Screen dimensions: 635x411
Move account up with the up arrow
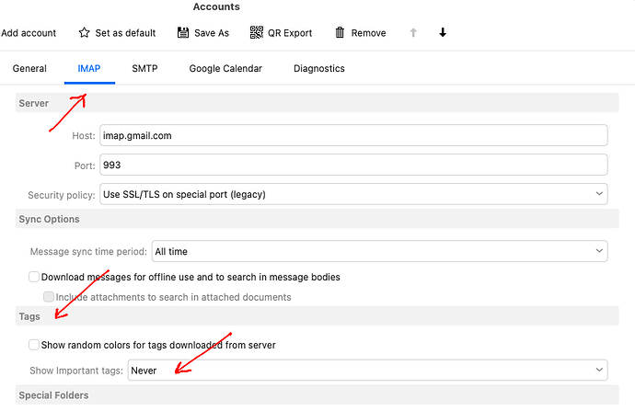[413, 33]
